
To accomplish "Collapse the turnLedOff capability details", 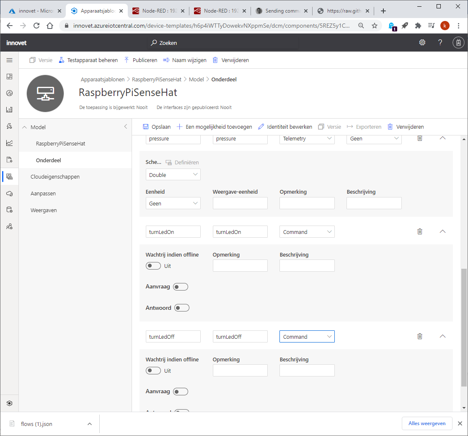I will tap(442, 336).
